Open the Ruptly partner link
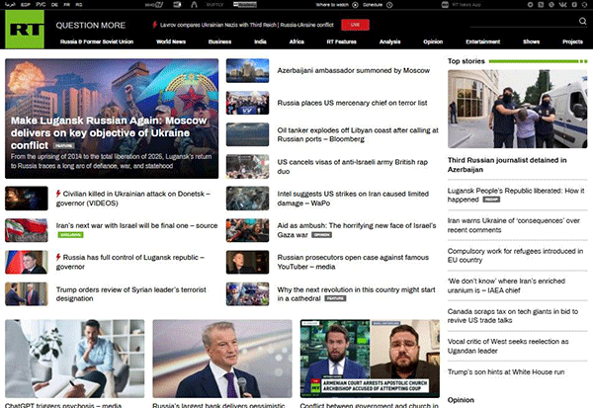 coord(214,5)
